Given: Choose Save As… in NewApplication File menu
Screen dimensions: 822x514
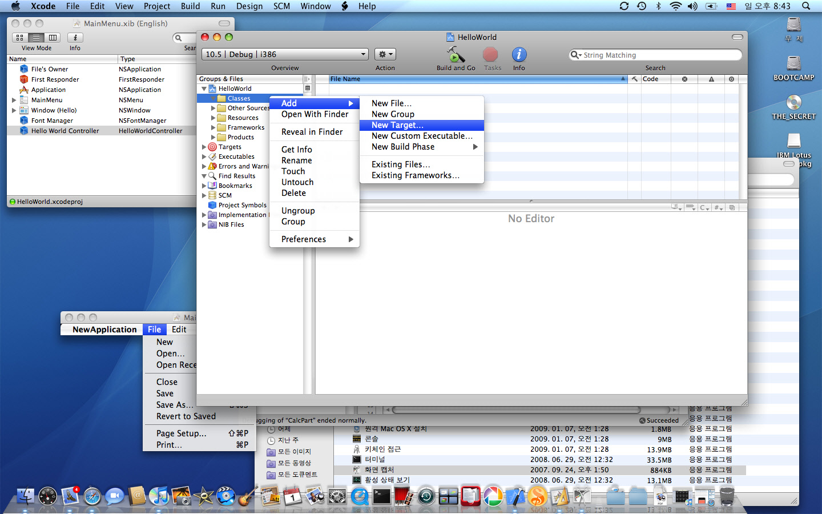Looking at the screenshot, I should coord(175,405).
